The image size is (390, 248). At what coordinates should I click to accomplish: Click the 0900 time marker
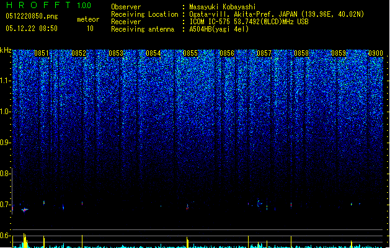coord(376,53)
